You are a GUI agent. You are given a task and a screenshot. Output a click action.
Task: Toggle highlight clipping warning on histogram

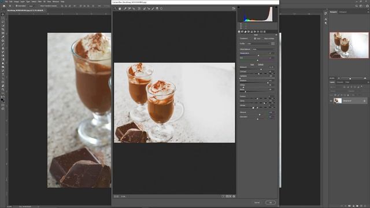pyautogui.click(x=276, y=8)
